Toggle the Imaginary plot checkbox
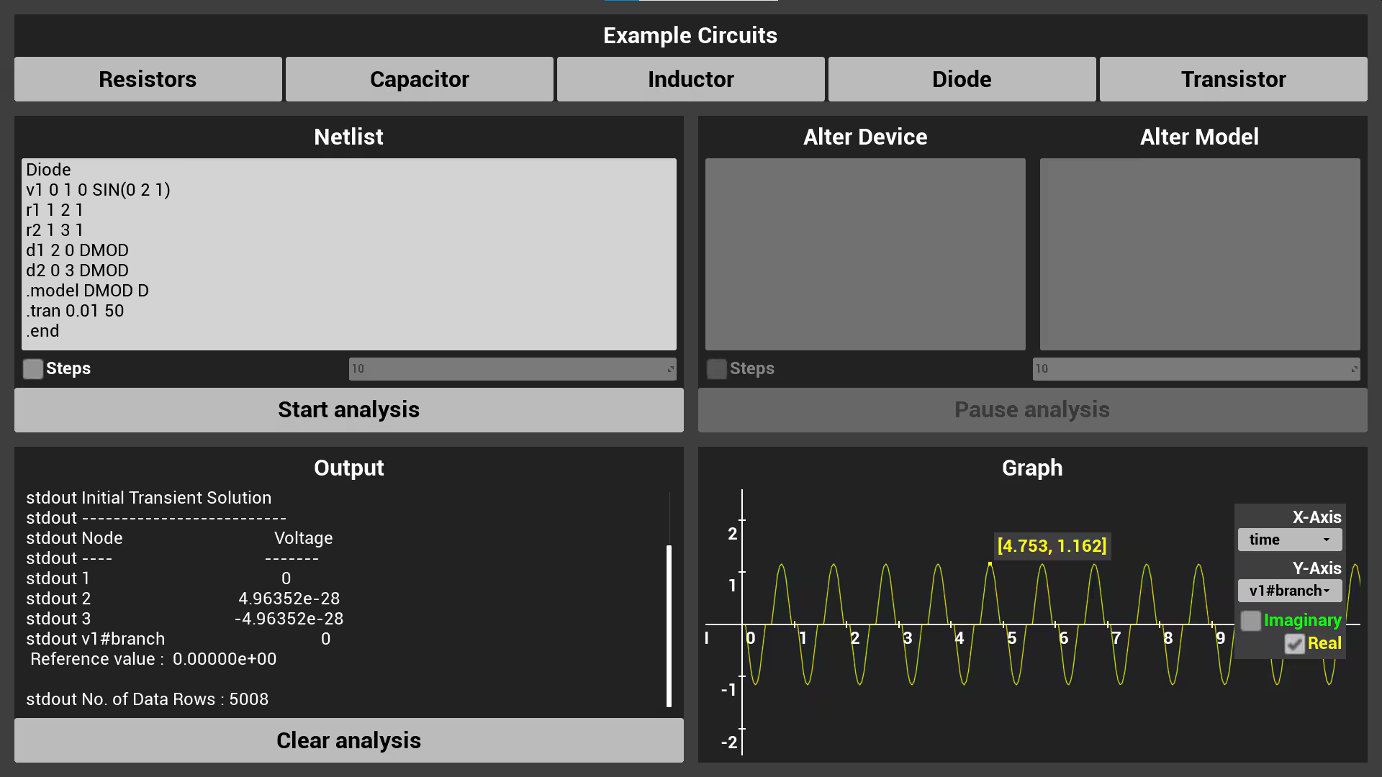Screen dimensions: 1382x777 1251,621
